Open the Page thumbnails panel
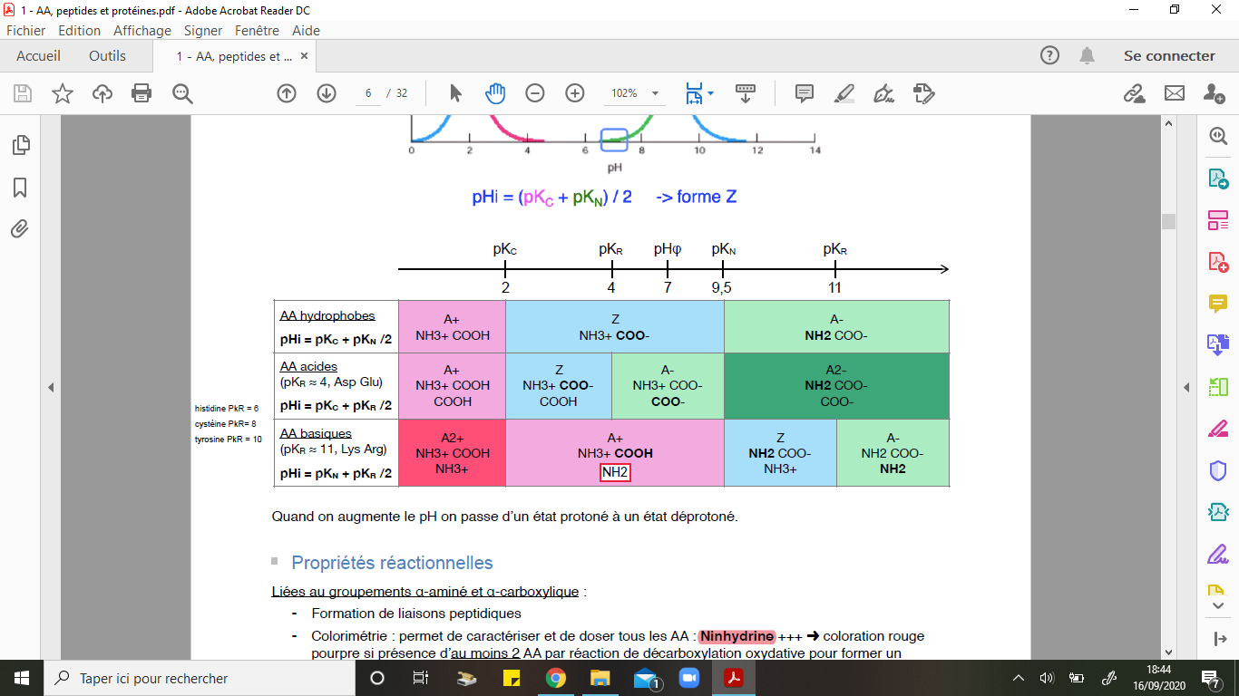The height and width of the screenshot is (696, 1239). tap(20, 145)
